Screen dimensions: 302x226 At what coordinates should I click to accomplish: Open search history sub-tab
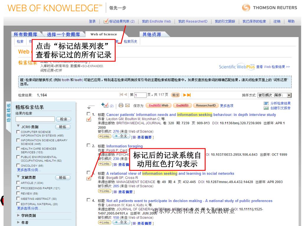click(x=130, y=41)
